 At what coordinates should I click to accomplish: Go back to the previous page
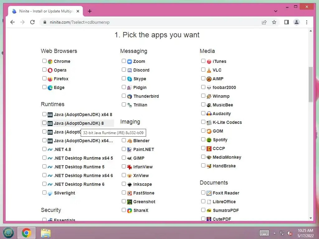tap(12, 22)
